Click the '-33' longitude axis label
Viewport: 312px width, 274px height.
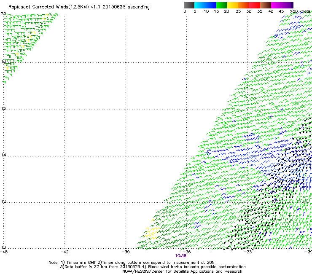248,252
